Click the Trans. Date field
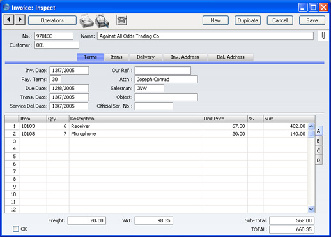The height and width of the screenshot is (237, 331). pos(69,97)
